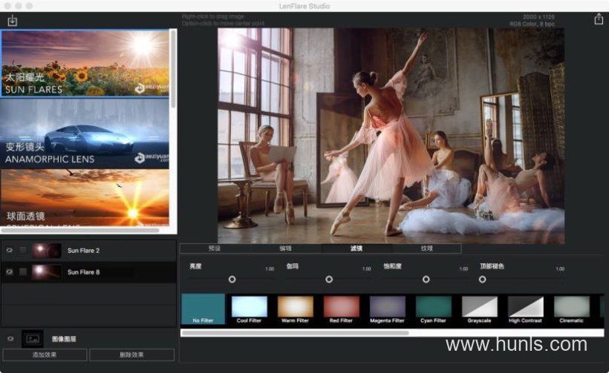Viewport: 609px width, 373px height.
Task: Tick the checkbox beside Sun Flare 8
Action: coord(23,272)
